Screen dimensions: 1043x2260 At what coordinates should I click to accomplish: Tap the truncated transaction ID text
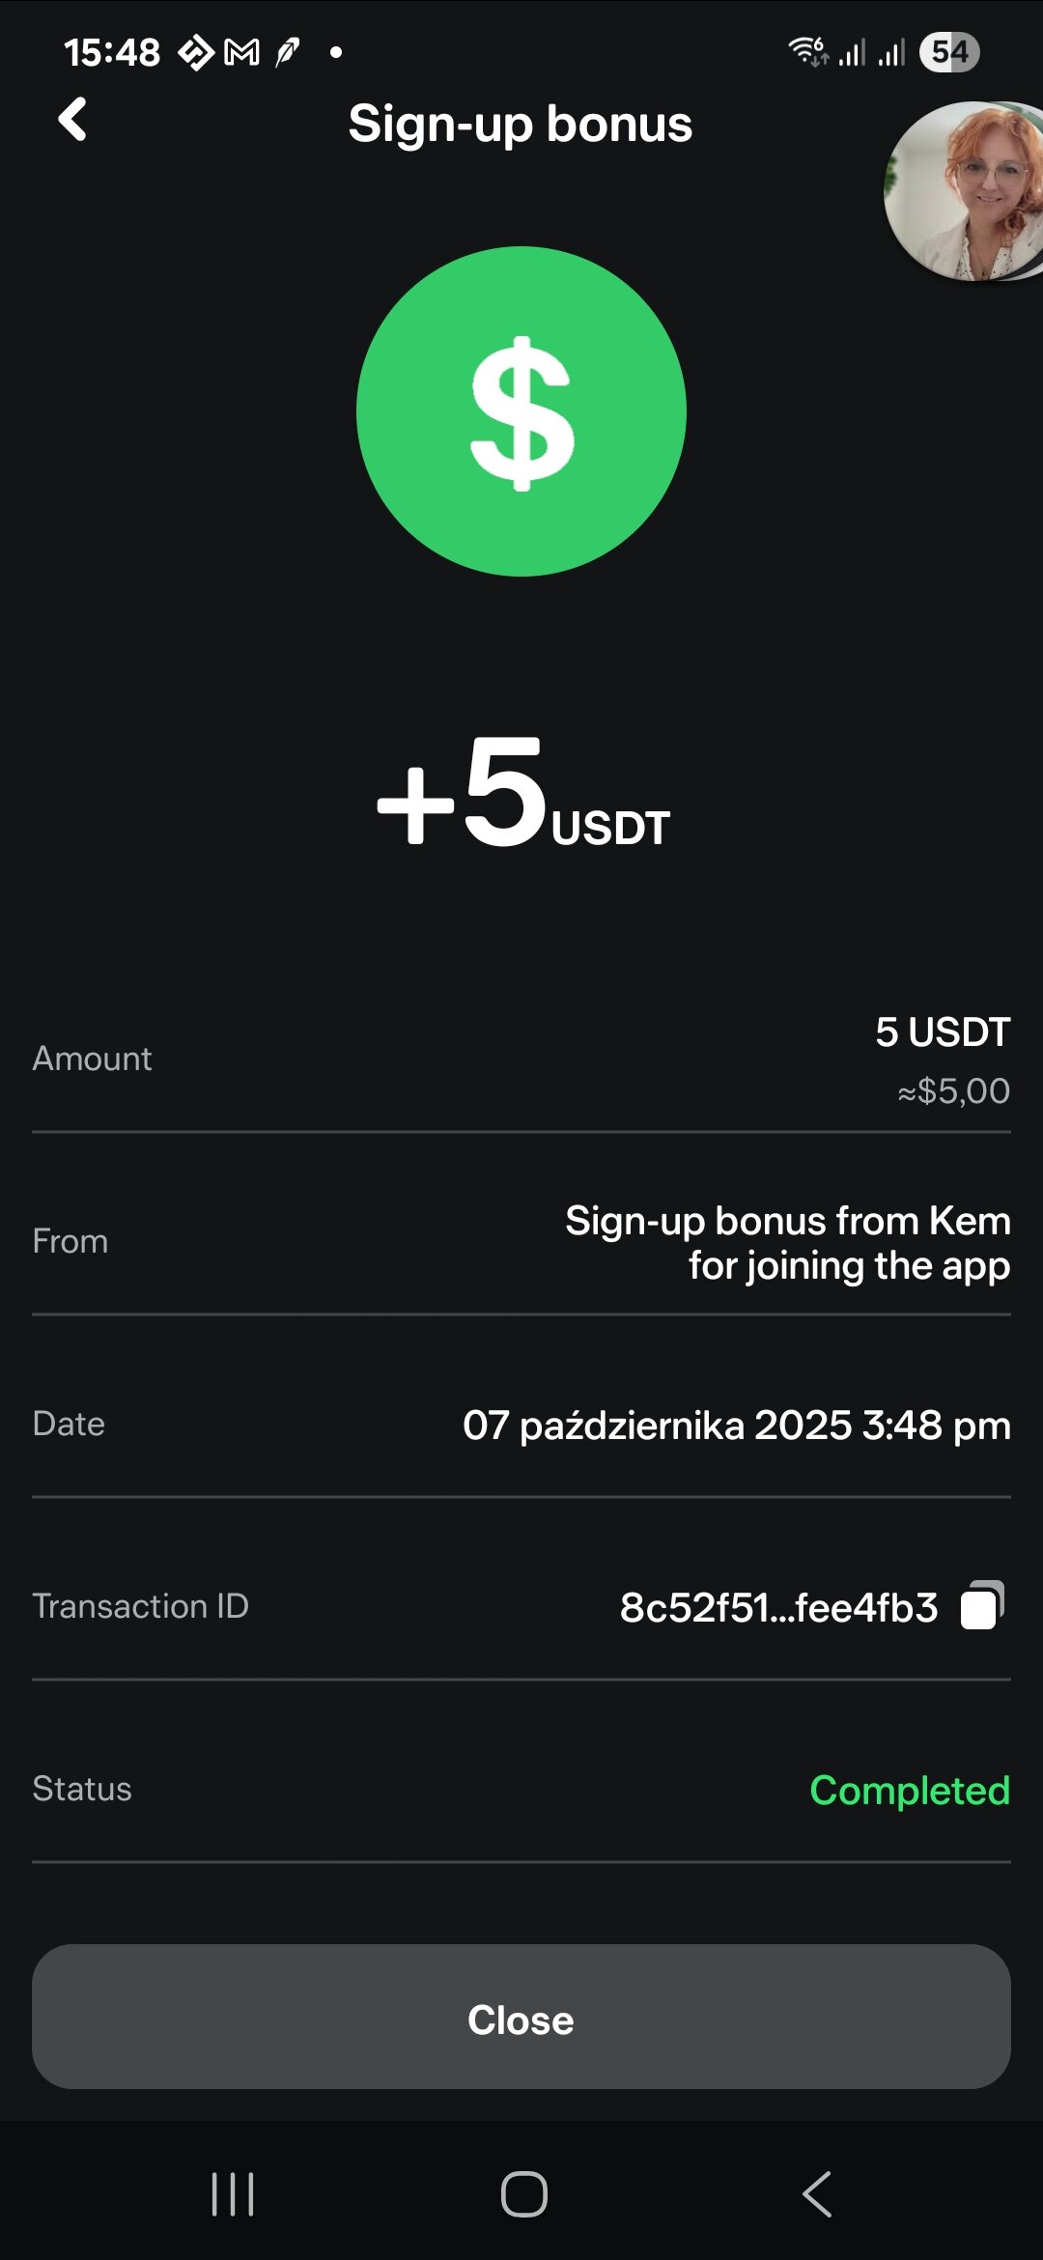(x=778, y=1608)
